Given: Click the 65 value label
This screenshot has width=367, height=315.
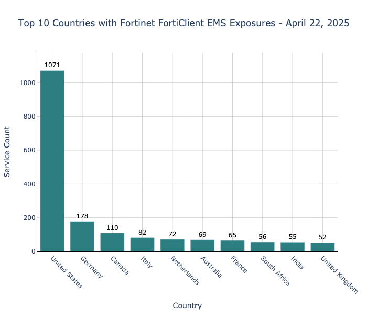Looking at the screenshot, I should pyautogui.click(x=232, y=235).
